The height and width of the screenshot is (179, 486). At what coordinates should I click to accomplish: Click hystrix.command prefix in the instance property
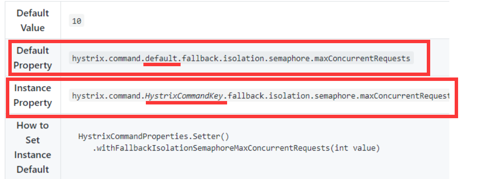(x=106, y=96)
